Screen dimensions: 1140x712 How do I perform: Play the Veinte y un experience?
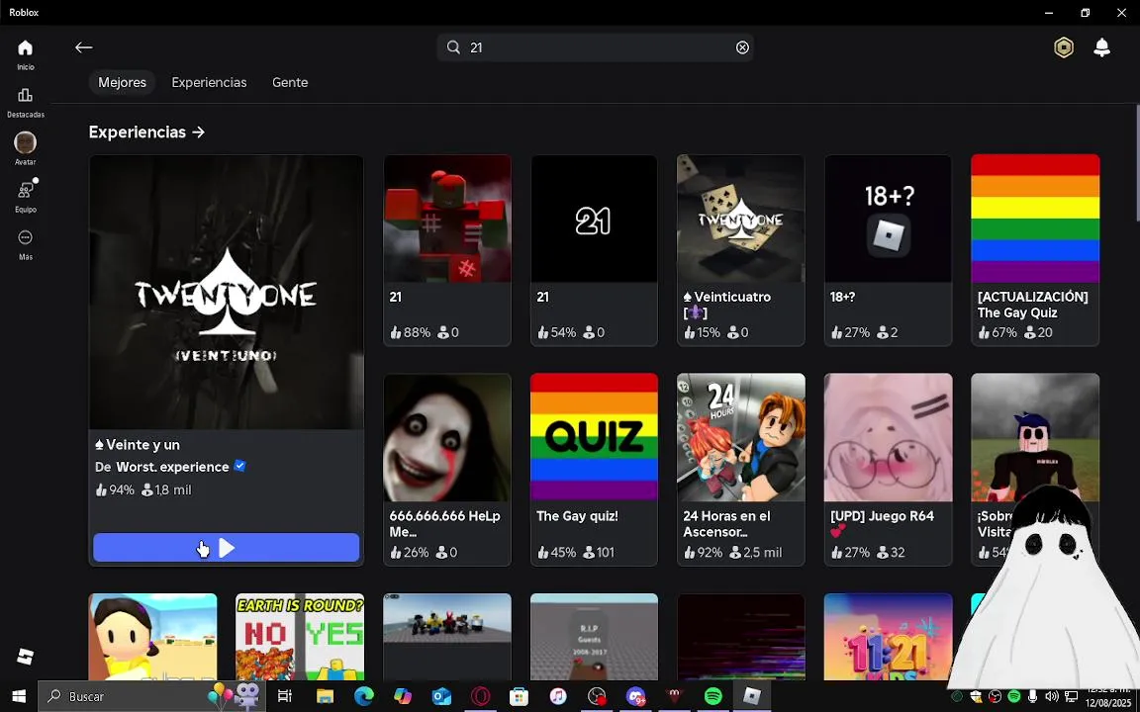coord(226,548)
